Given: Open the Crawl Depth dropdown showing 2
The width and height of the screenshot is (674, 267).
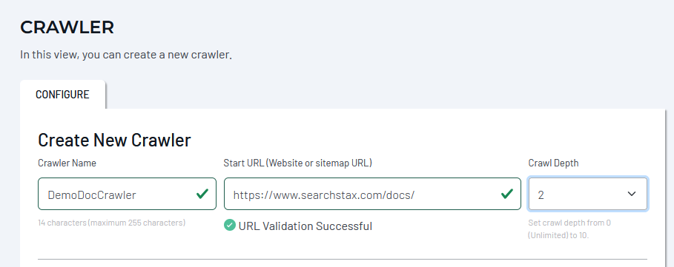Looking at the screenshot, I should point(587,194).
